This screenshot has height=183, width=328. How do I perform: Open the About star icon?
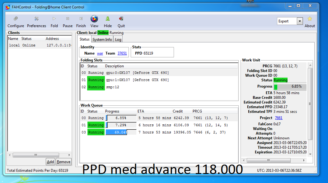pyautogui.click(x=310, y=19)
